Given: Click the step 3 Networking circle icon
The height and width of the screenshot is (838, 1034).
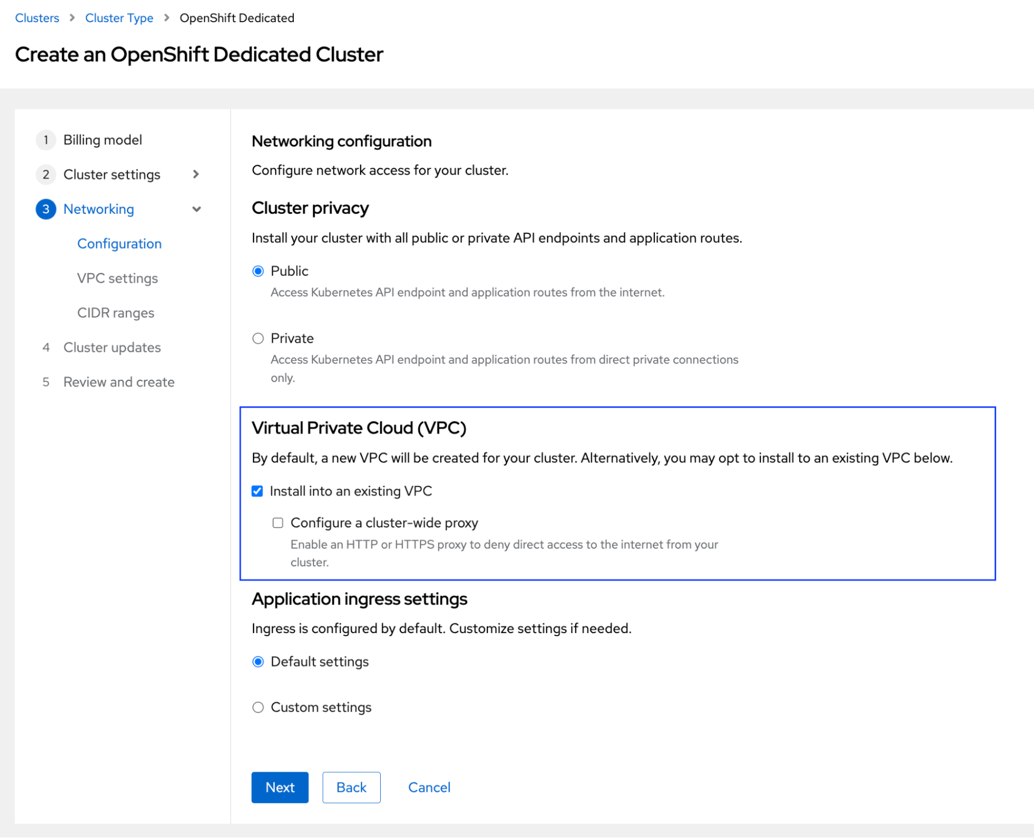Looking at the screenshot, I should [x=46, y=209].
